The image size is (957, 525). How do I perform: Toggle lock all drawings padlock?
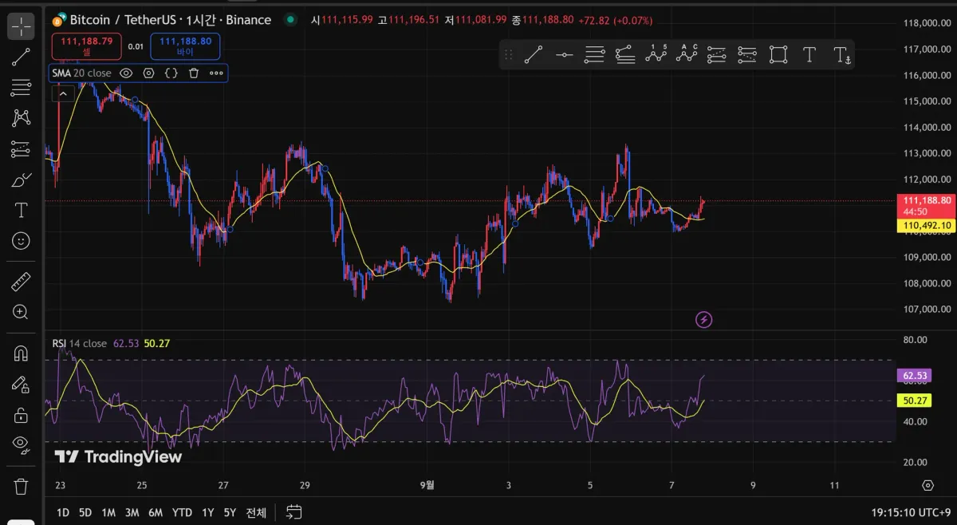tap(21, 414)
